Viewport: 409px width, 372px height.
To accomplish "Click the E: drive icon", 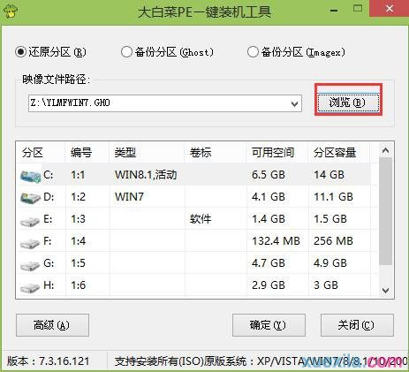I will [x=30, y=221].
